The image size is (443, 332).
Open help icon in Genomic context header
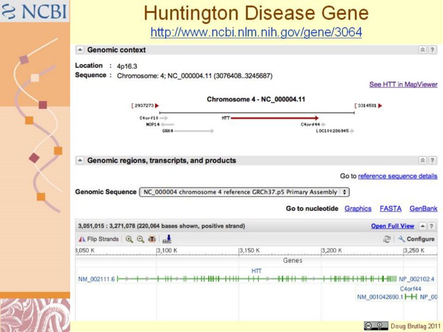[433, 50]
